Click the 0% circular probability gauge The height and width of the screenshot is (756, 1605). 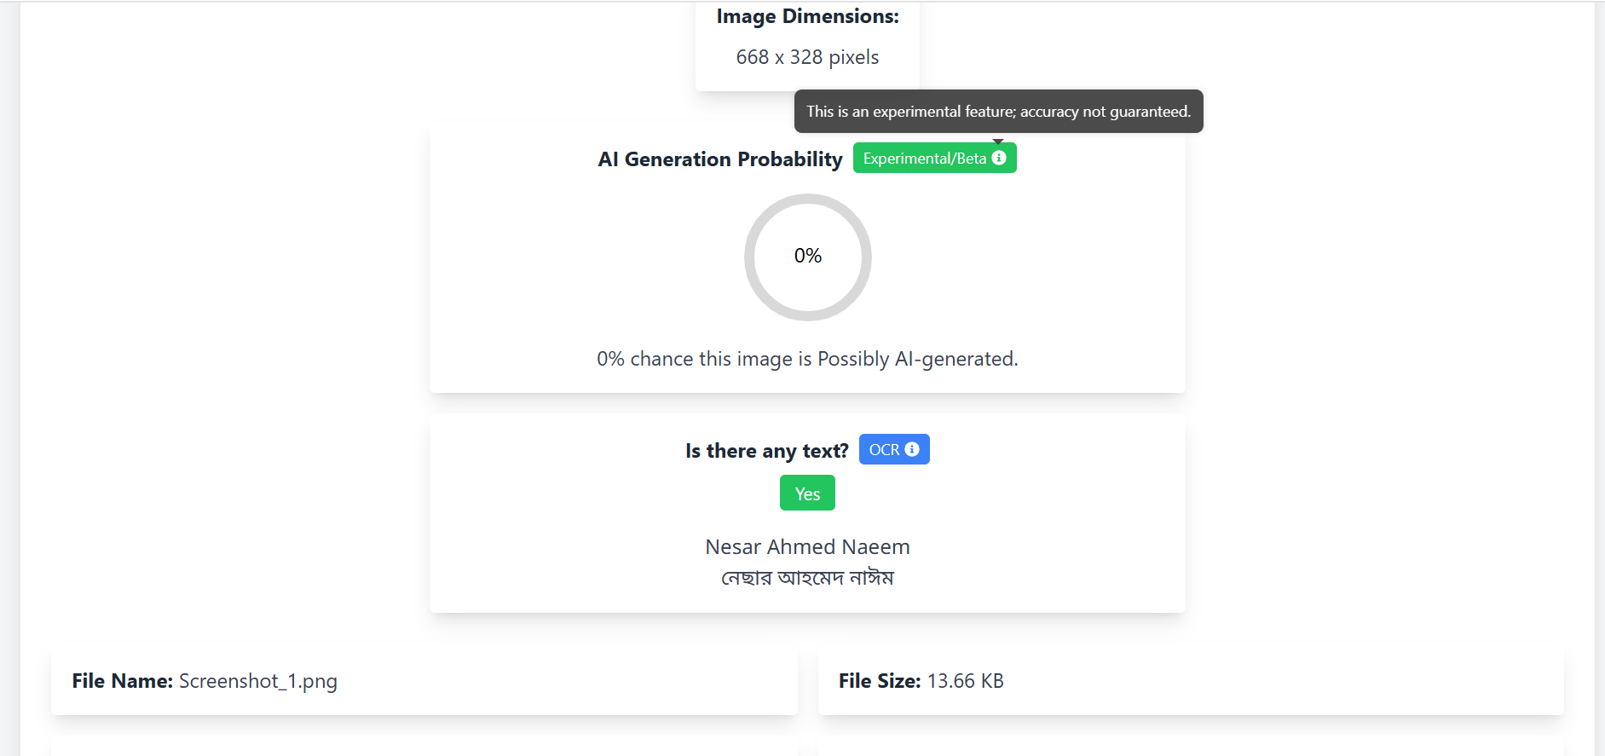808,257
